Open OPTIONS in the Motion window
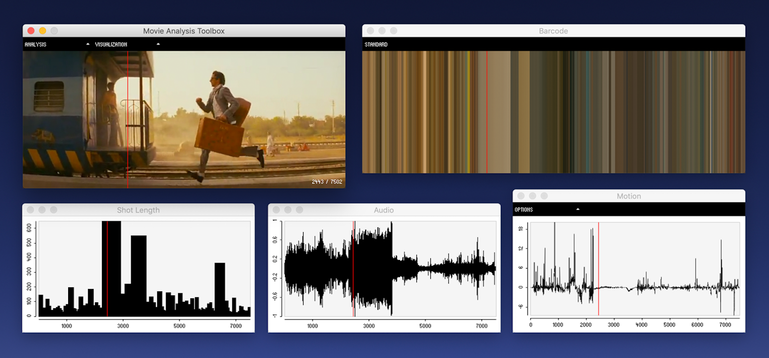 [524, 209]
